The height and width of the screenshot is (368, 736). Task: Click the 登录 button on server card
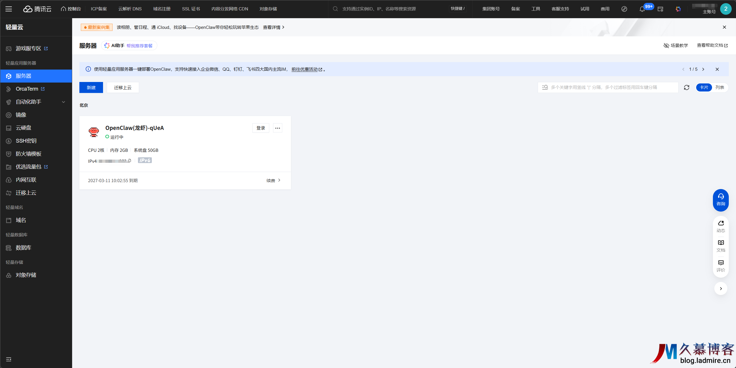click(x=260, y=128)
